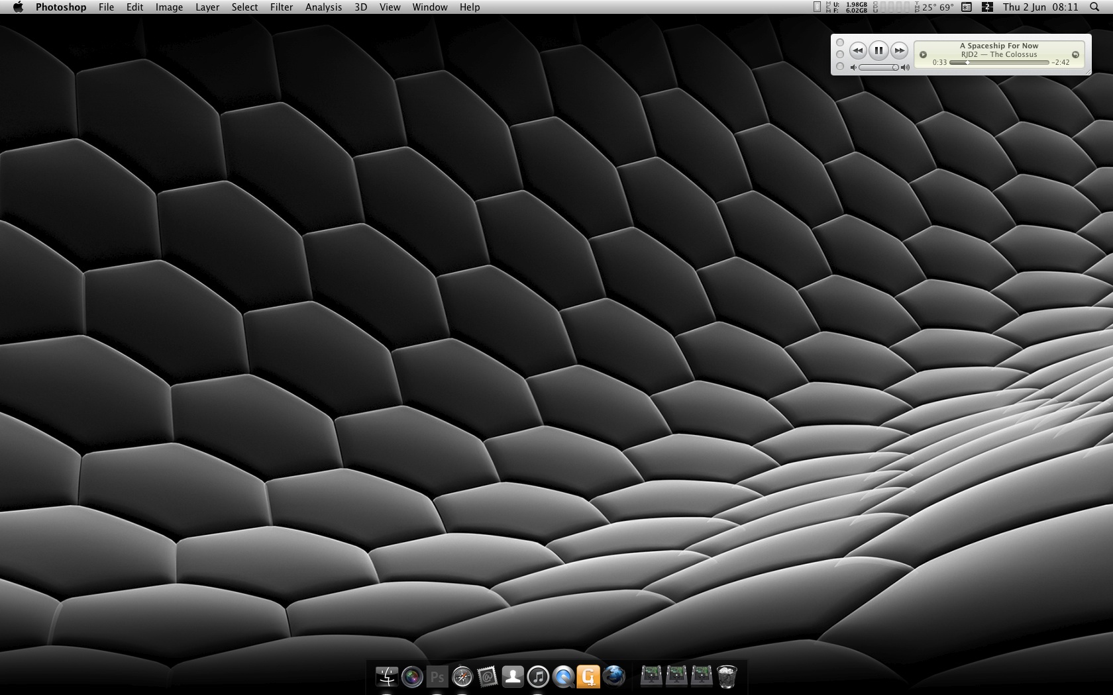
Task: Click the date and time display
Action: point(1040,7)
